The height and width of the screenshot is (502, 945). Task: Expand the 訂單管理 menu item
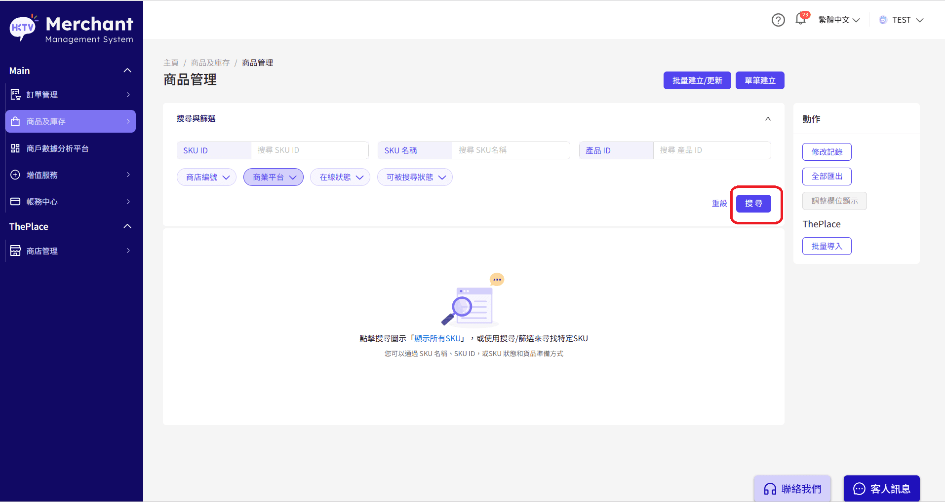pyautogui.click(x=71, y=95)
